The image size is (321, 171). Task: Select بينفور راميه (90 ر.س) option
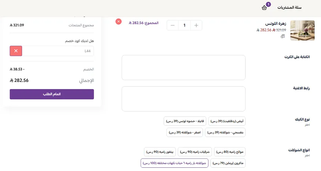(x=160, y=152)
